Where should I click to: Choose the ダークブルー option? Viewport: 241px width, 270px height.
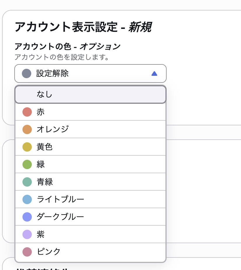90,217
